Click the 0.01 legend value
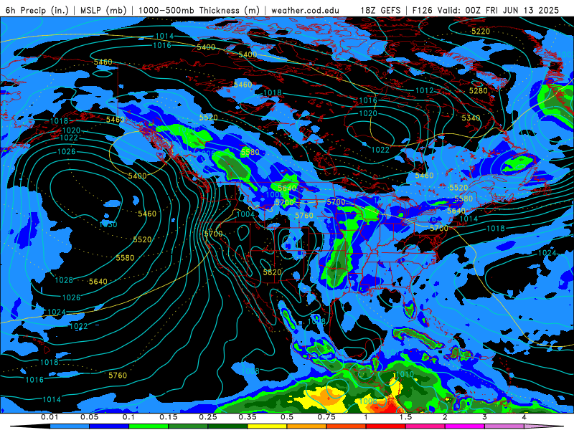The height and width of the screenshot is (430, 574). [x=50, y=417]
